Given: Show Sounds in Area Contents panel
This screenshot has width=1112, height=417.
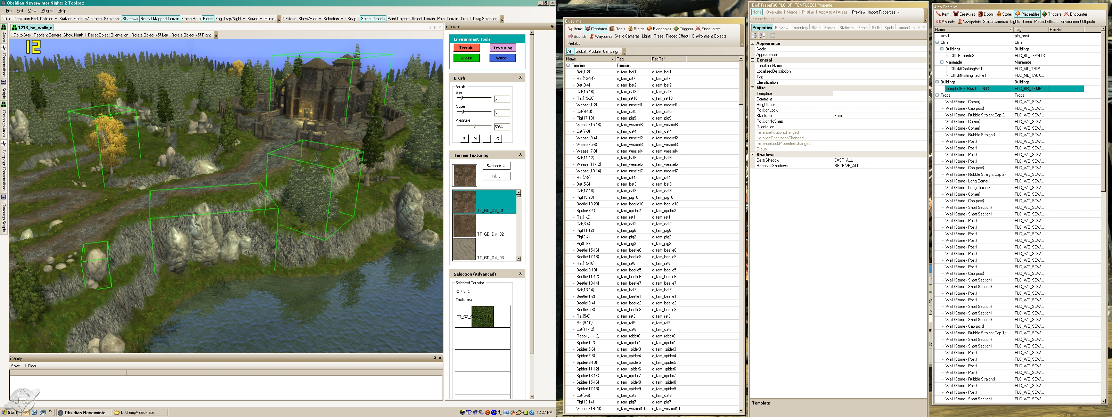Looking at the screenshot, I should [945, 22].
